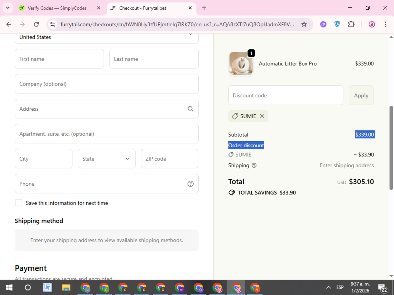394x295 pixels.
Task: Open the notification center with 22 badge
Action: (382, 288)
